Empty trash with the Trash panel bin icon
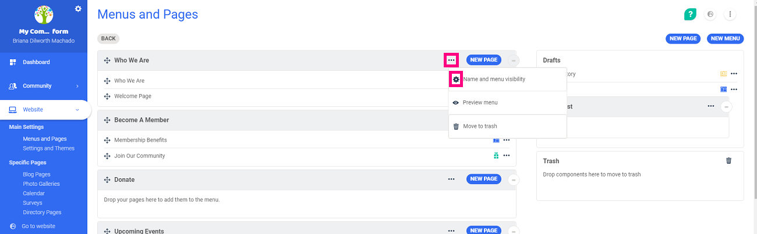 [x=728, y=161]
